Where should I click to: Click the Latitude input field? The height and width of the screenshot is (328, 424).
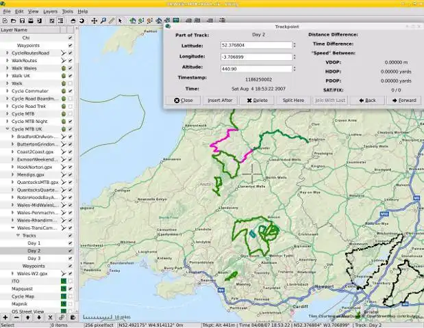pyautogui.click(x=256, y=45)
